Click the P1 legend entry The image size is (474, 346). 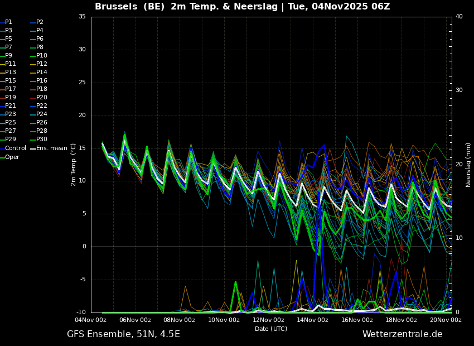pyautogui.click(x=8, y=22)
